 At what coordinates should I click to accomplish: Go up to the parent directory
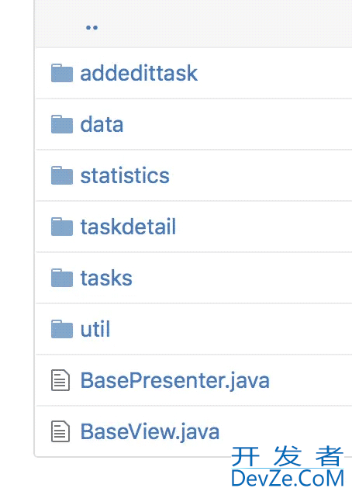[91, 27]
